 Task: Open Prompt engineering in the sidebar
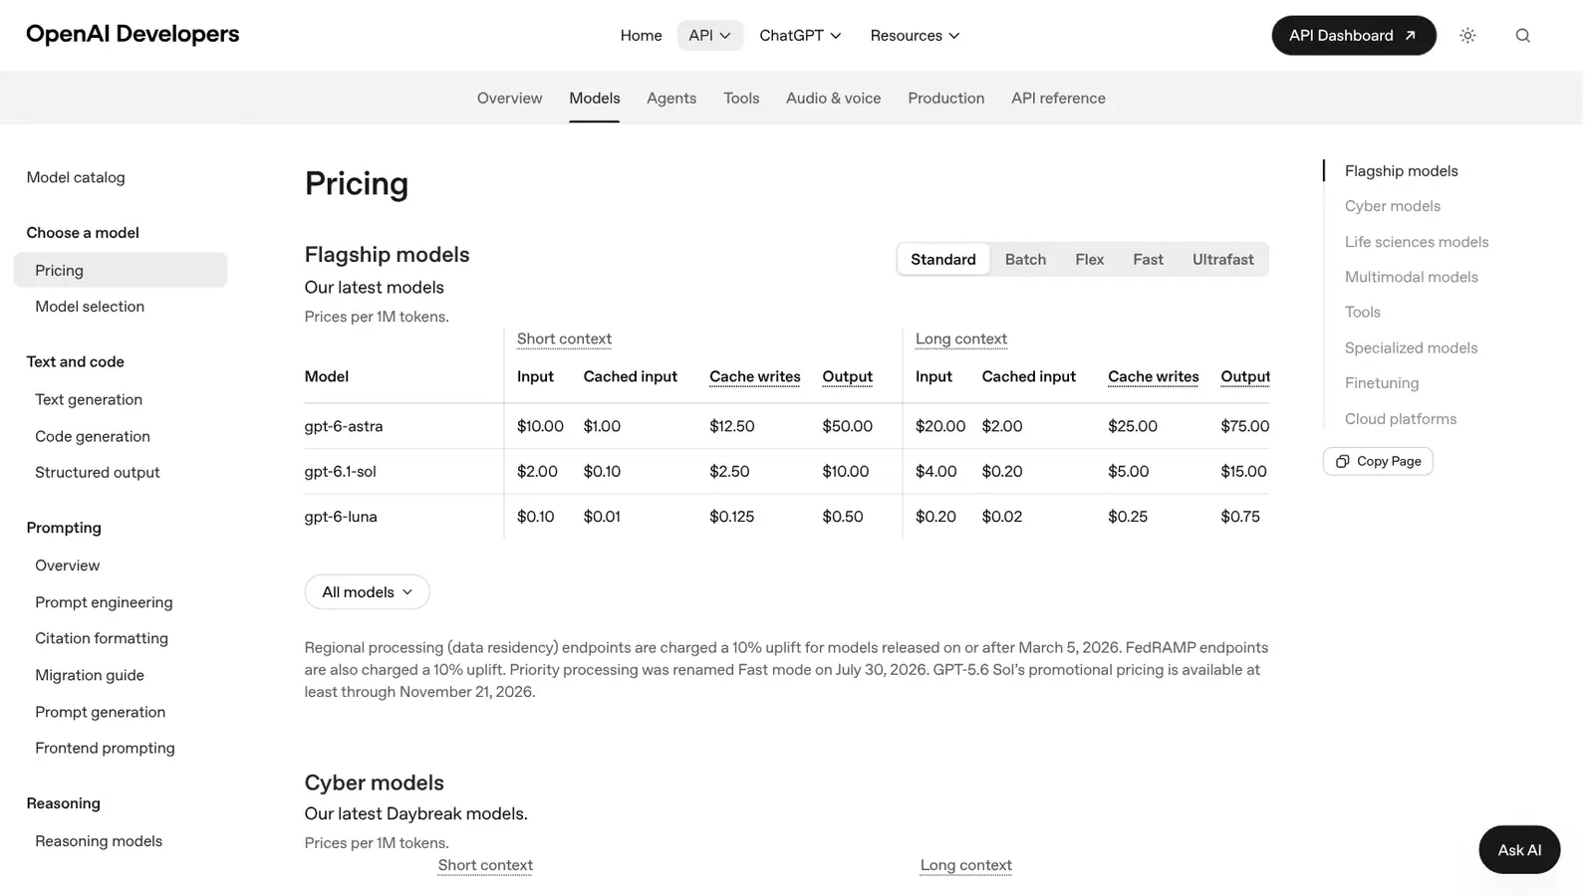[x=104, y=602]
